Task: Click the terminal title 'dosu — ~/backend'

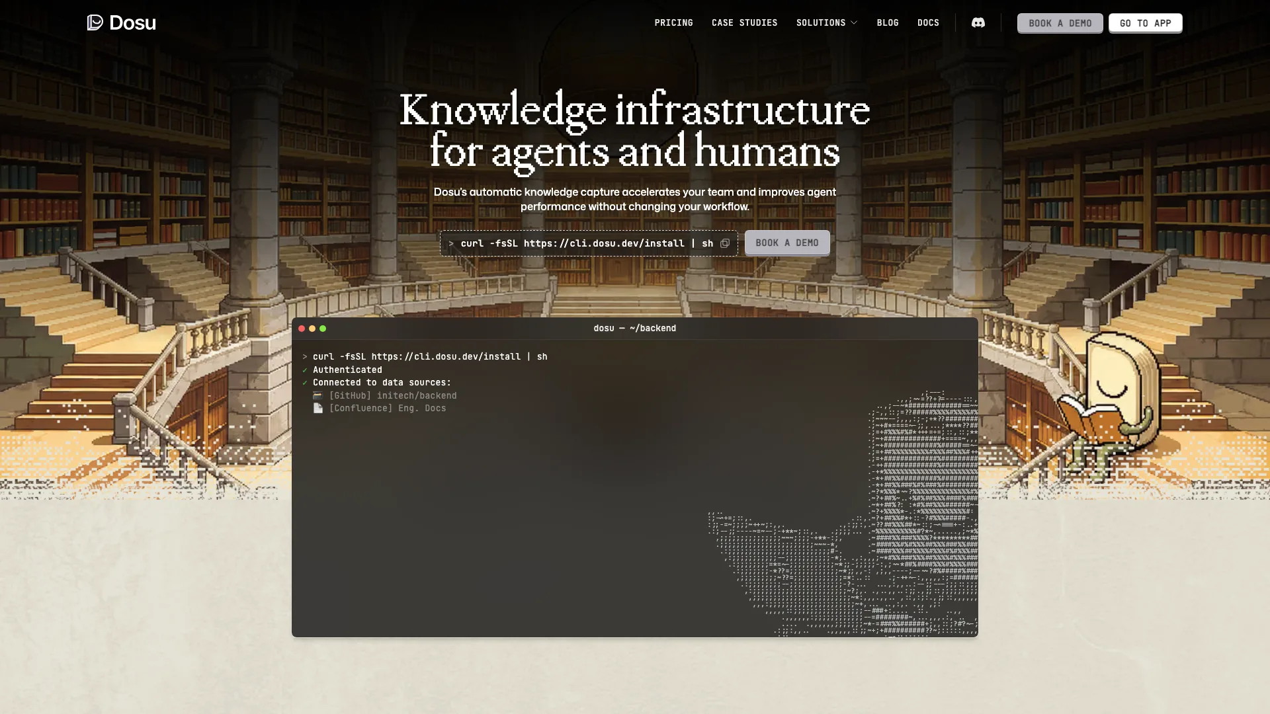Action: (634, 329)
